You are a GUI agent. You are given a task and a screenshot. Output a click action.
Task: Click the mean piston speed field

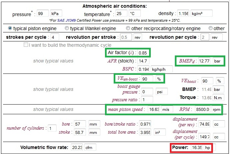point(154,109)
